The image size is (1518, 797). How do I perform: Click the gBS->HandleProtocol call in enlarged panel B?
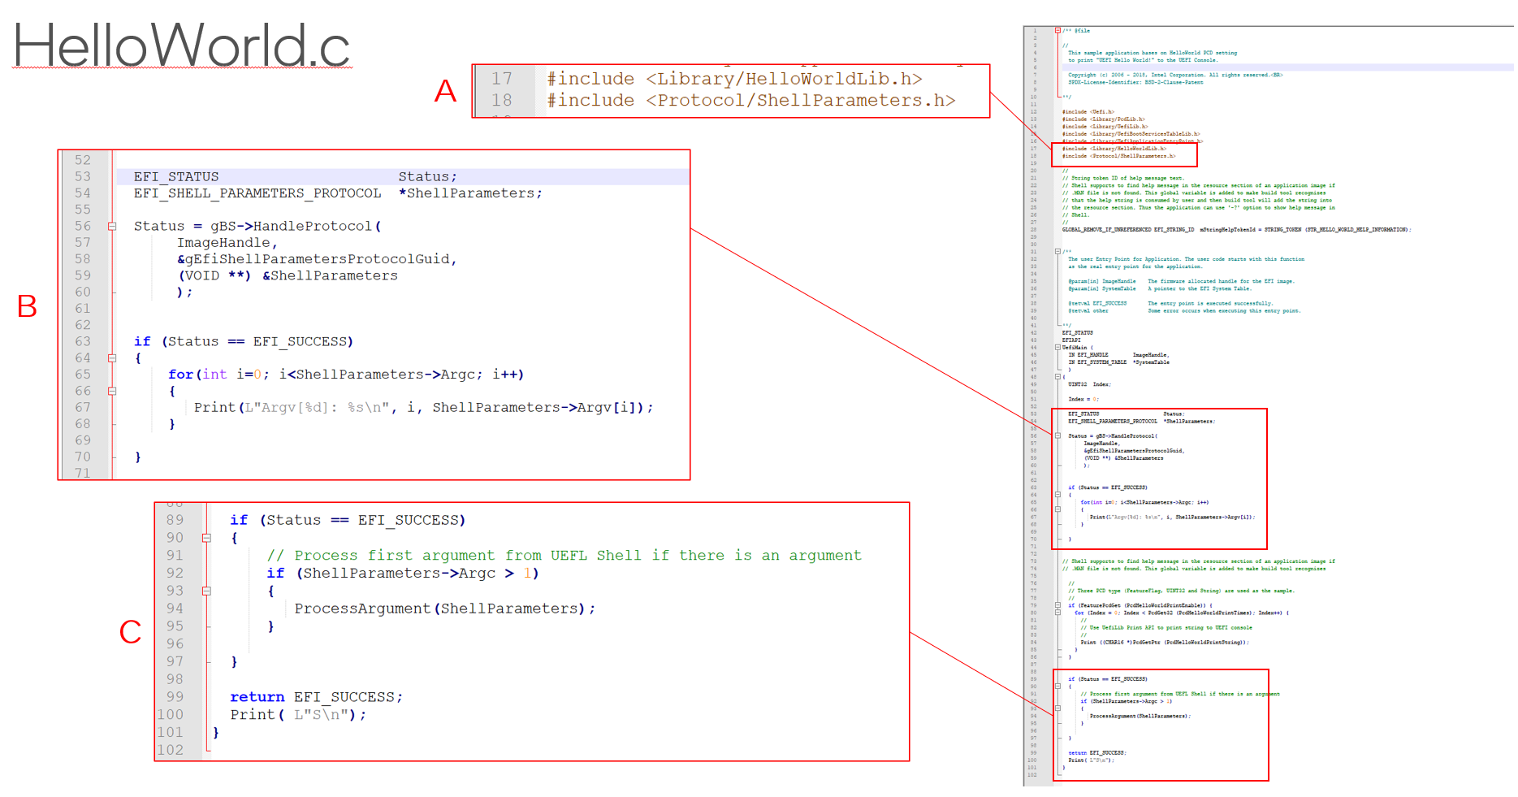(x=257, y=227)
